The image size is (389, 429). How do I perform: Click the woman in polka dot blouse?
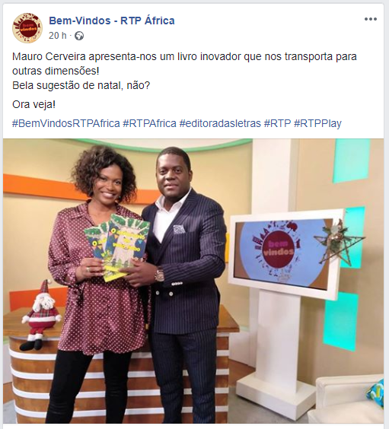pyautogui.click(x=98, y=284)
